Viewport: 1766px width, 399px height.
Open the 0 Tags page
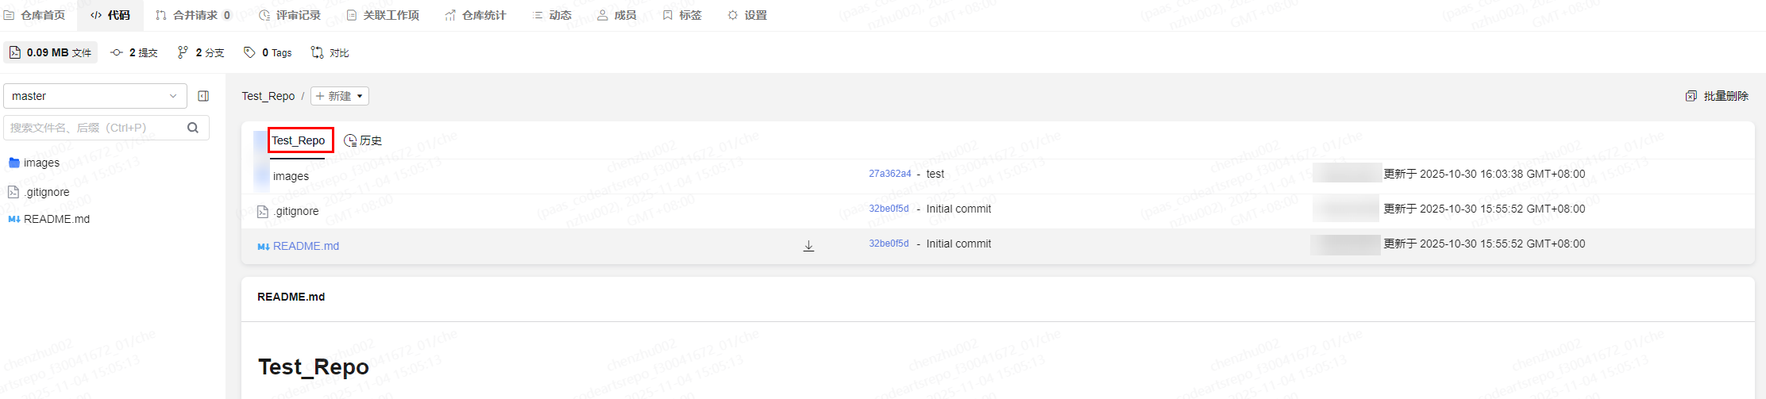click(x=268, y=52)
